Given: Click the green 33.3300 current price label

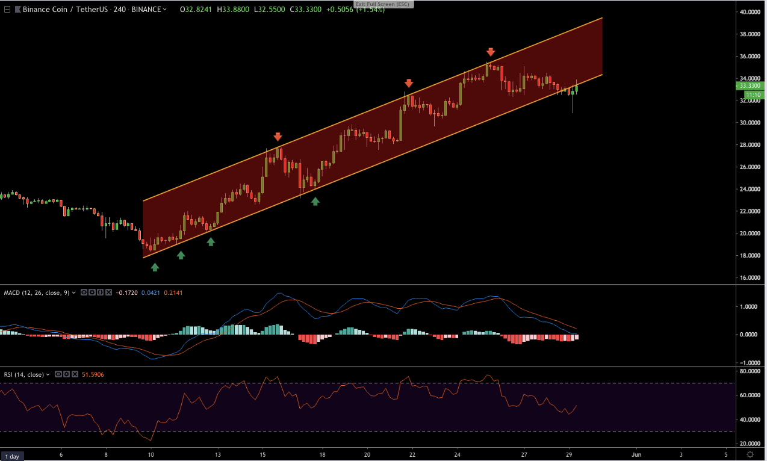Looking at the screenshot, I should click(x=750, y=86).
